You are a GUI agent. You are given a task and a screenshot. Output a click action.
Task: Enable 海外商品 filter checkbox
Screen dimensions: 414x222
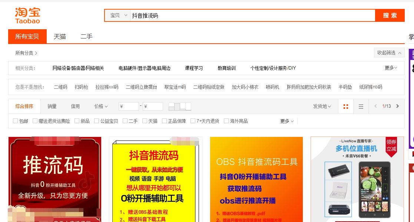coord(226,121)
